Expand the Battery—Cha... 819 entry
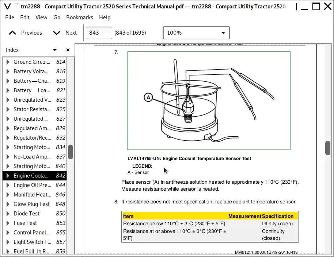Screen dimensions: 334x257 (8, 81)
